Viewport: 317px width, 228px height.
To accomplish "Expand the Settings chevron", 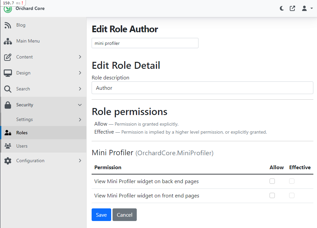I will click(80, 120).
